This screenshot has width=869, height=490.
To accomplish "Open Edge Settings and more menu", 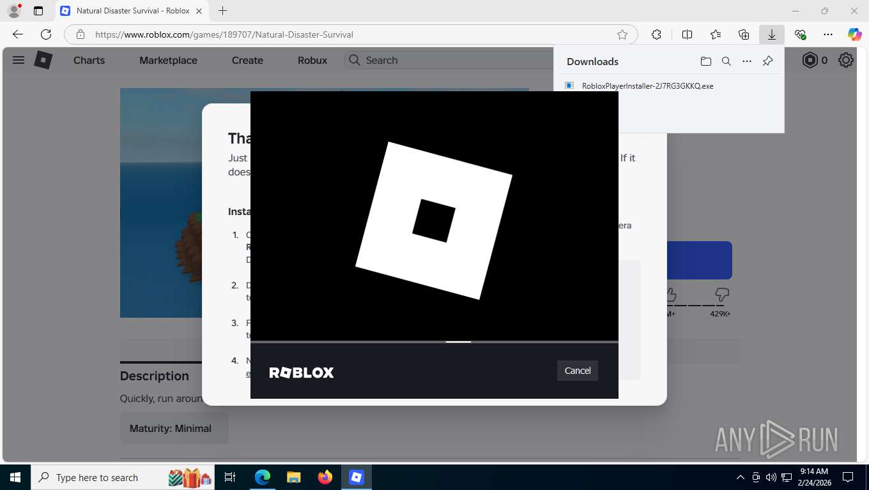I will 828,34.
